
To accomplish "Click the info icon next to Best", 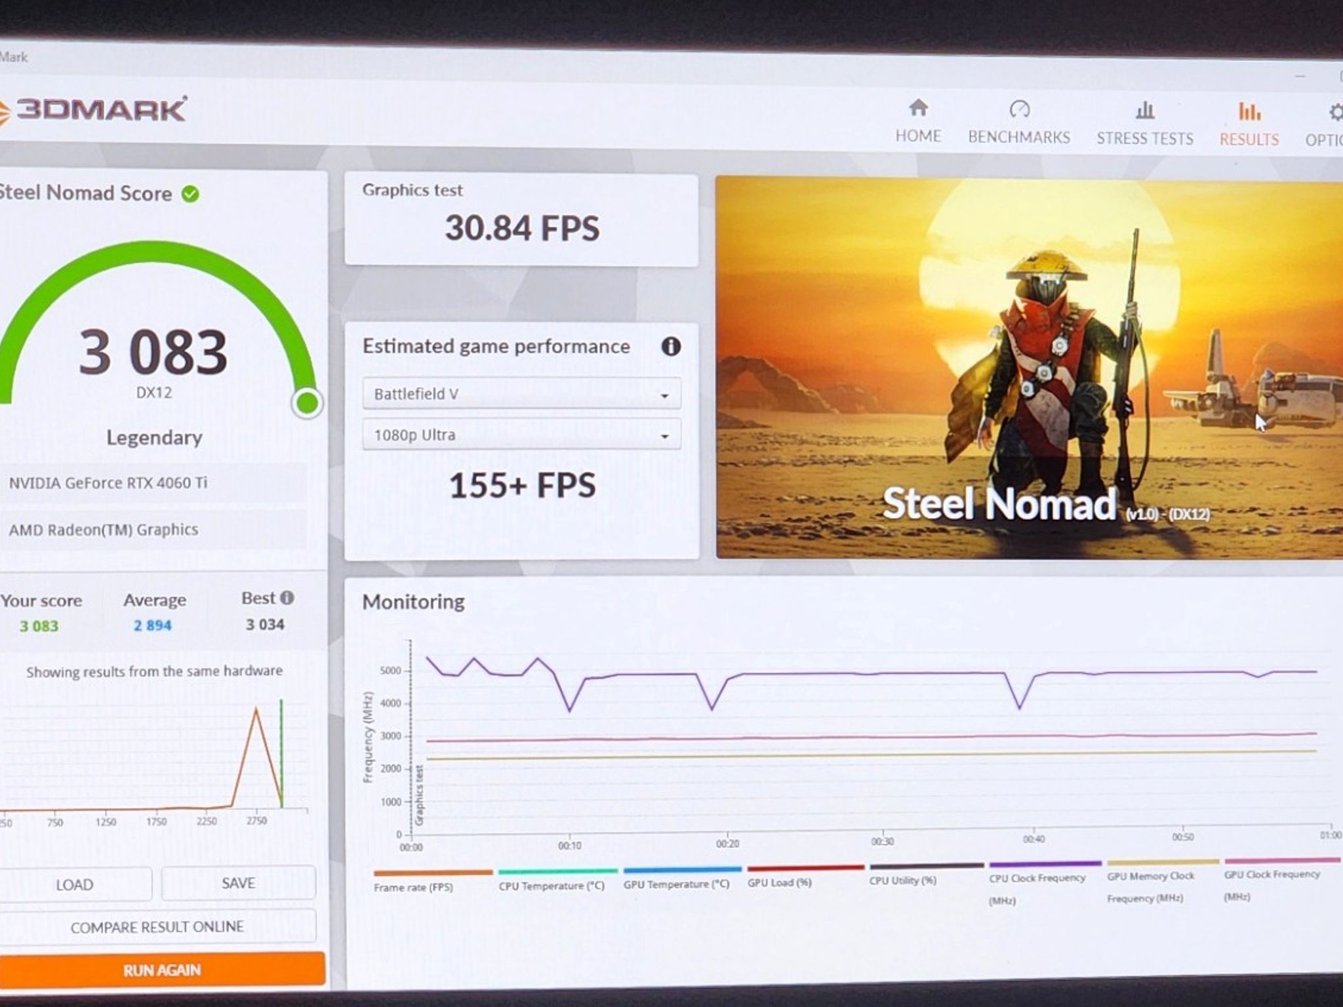I will pyautogui.click(x=287, y=598).
